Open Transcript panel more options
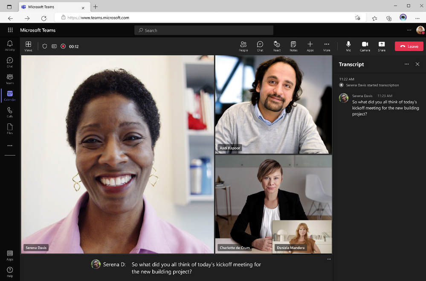The width and height of the screenshot is (426, 281). pos(406,64)
